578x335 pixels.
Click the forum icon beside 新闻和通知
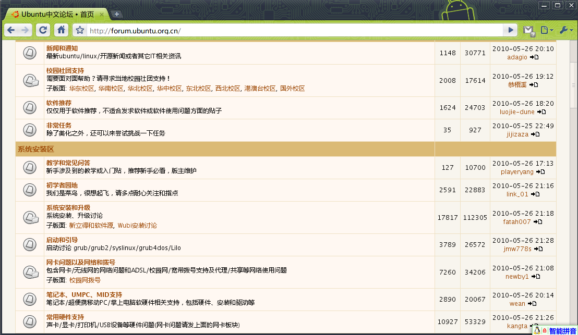point(30,53)
